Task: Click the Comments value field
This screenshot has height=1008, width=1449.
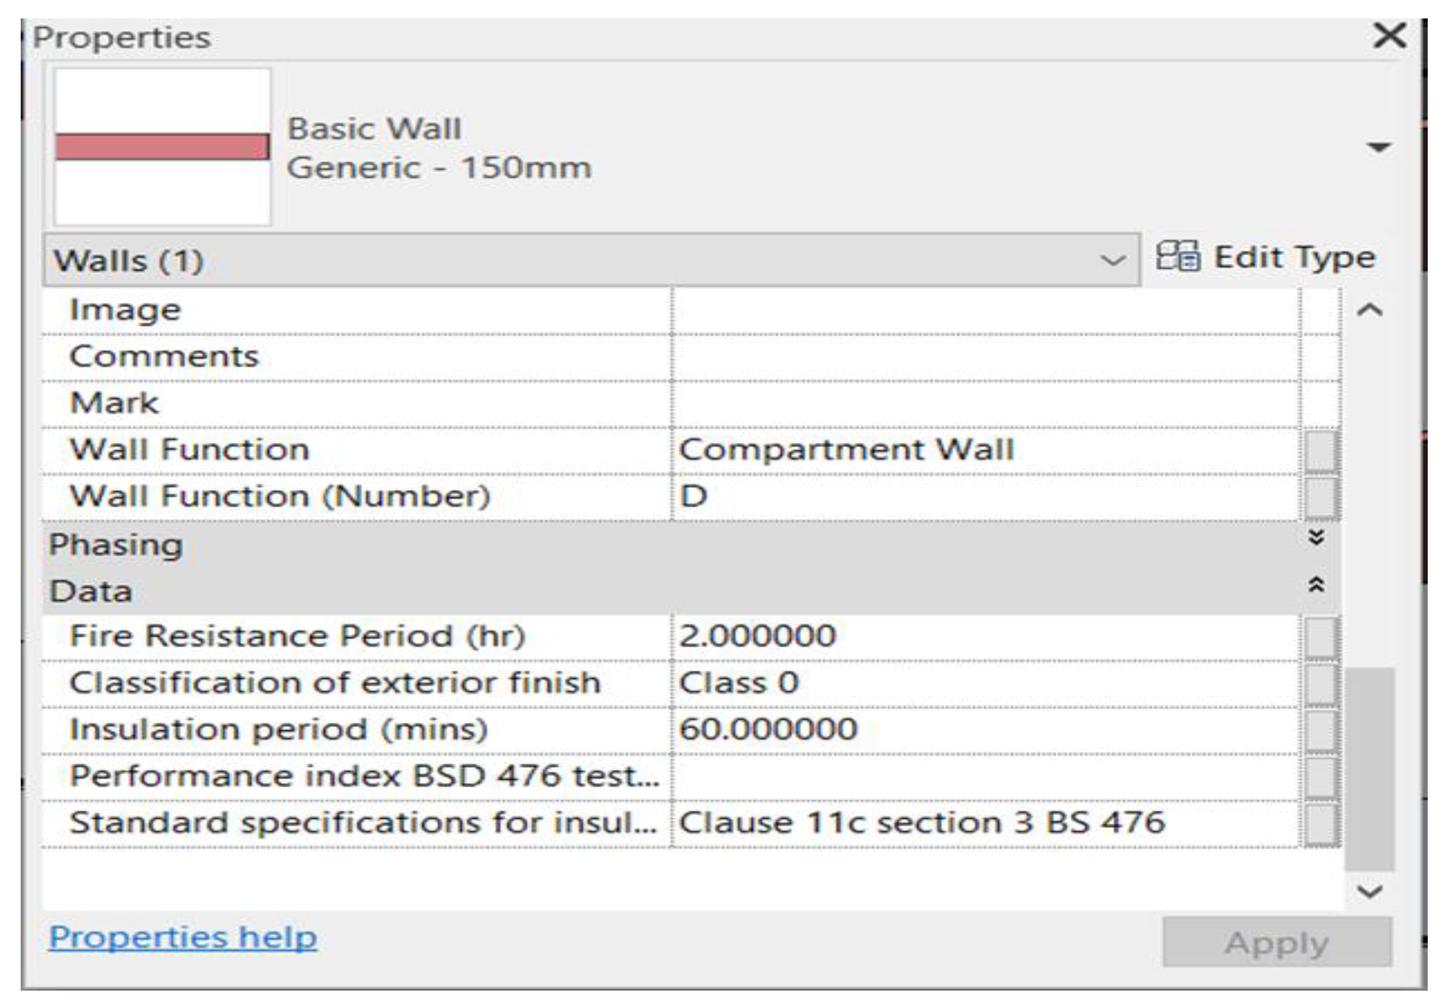Action: point(984,357)
